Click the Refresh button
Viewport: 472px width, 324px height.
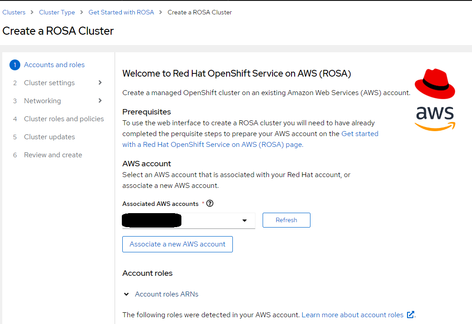pos(286,220)
